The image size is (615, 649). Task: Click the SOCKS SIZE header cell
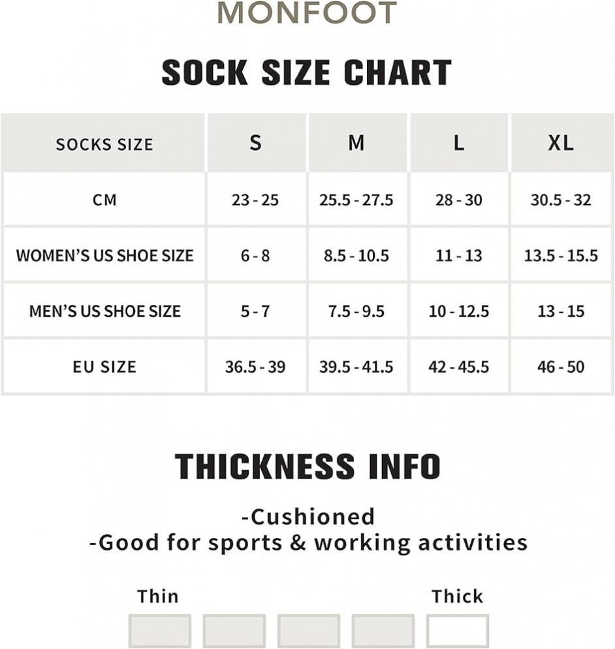tap(104, 143)
